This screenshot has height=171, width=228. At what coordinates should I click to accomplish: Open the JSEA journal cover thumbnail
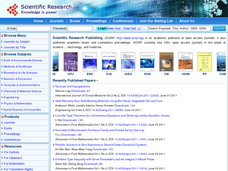tap(128, 62)
